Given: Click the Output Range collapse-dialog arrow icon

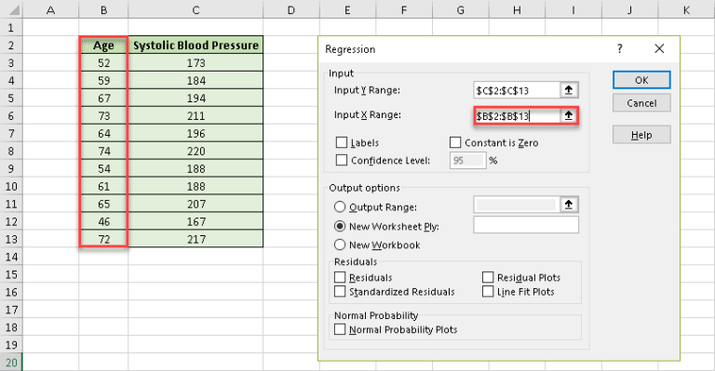Looking at the screenshot, I should click(569, 205).
